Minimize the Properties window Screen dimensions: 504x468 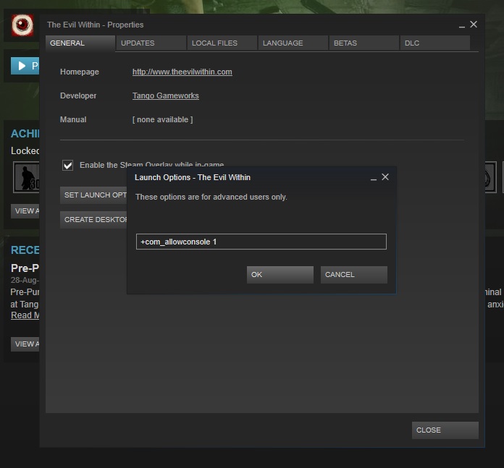click(461, 25)
